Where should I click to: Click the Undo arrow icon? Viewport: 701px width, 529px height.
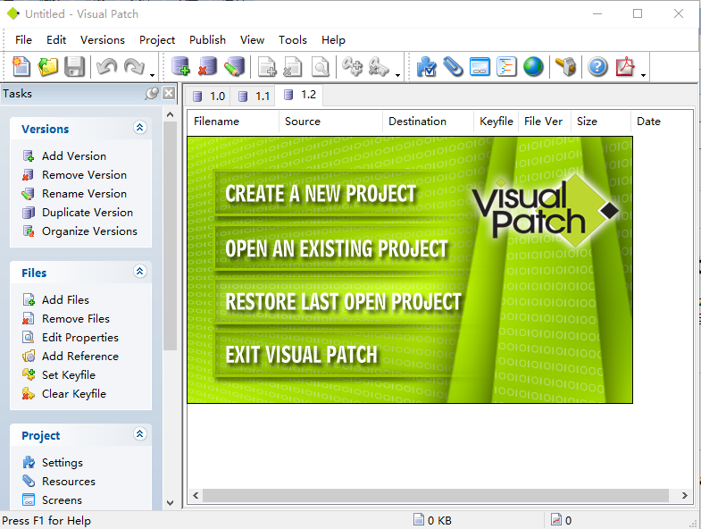(107, 67)
